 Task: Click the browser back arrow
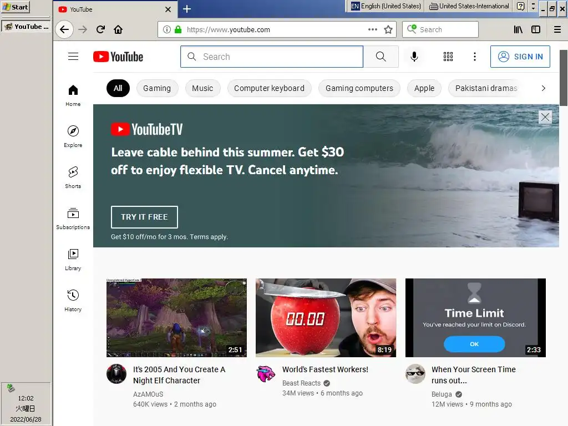click(64, 29)
